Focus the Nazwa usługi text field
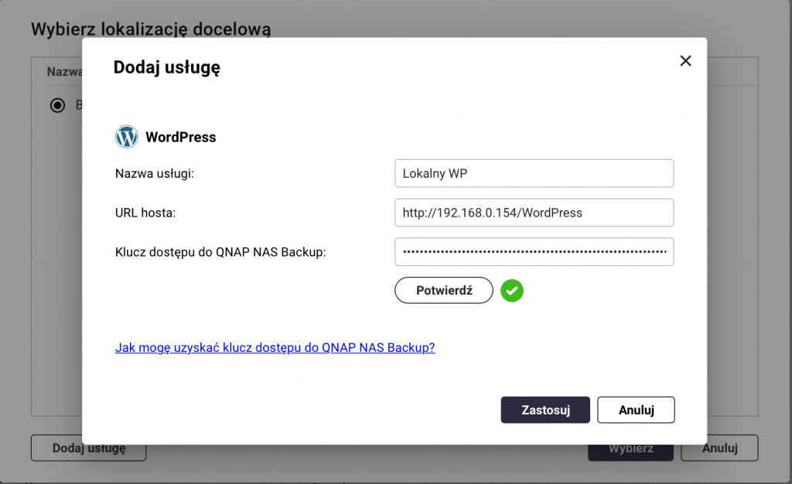Screen dimensions: 792x484 534,173
